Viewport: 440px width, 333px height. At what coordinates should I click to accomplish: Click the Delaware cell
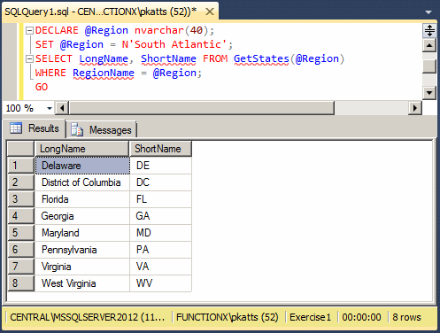click(x=82, y=166)
